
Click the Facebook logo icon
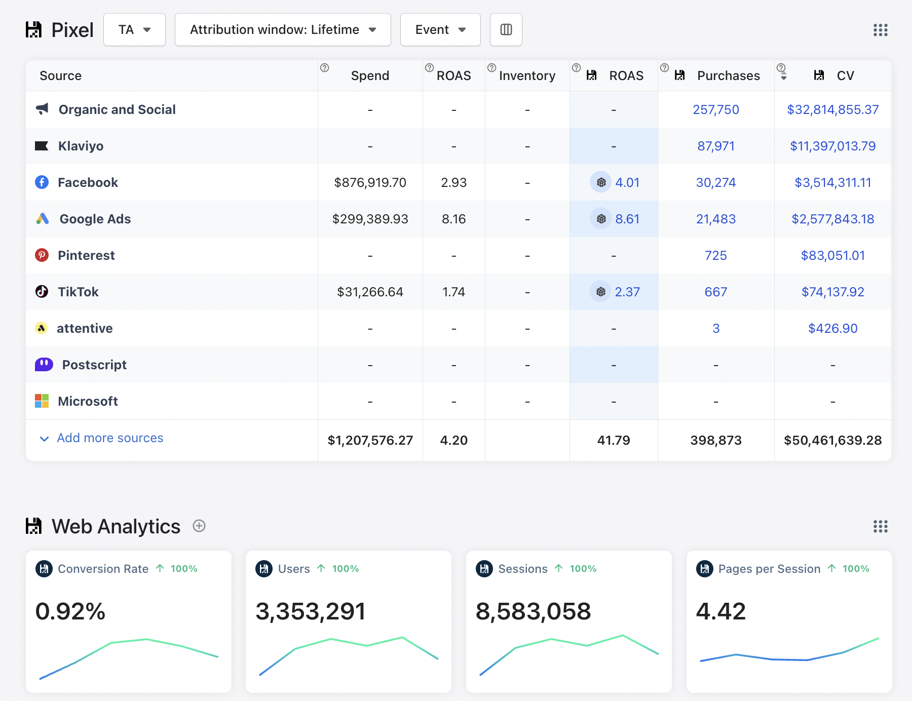pyautogui.click(x=42, y=182)
